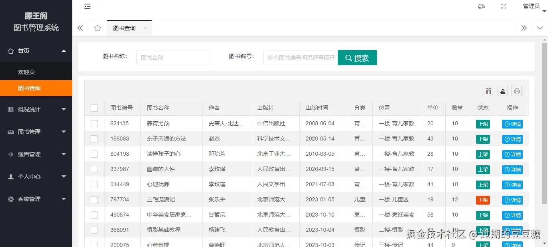
Task: Collapse the sidebar using the hamburger icon
Action: coord(87,6)
